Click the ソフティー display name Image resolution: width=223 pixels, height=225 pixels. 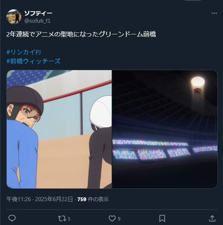38,13
